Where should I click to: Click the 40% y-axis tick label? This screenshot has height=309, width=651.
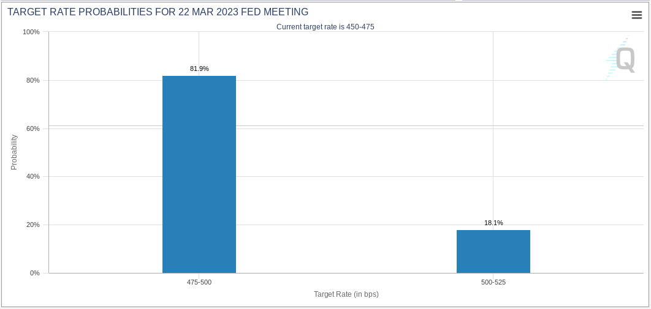coord(32,176)
